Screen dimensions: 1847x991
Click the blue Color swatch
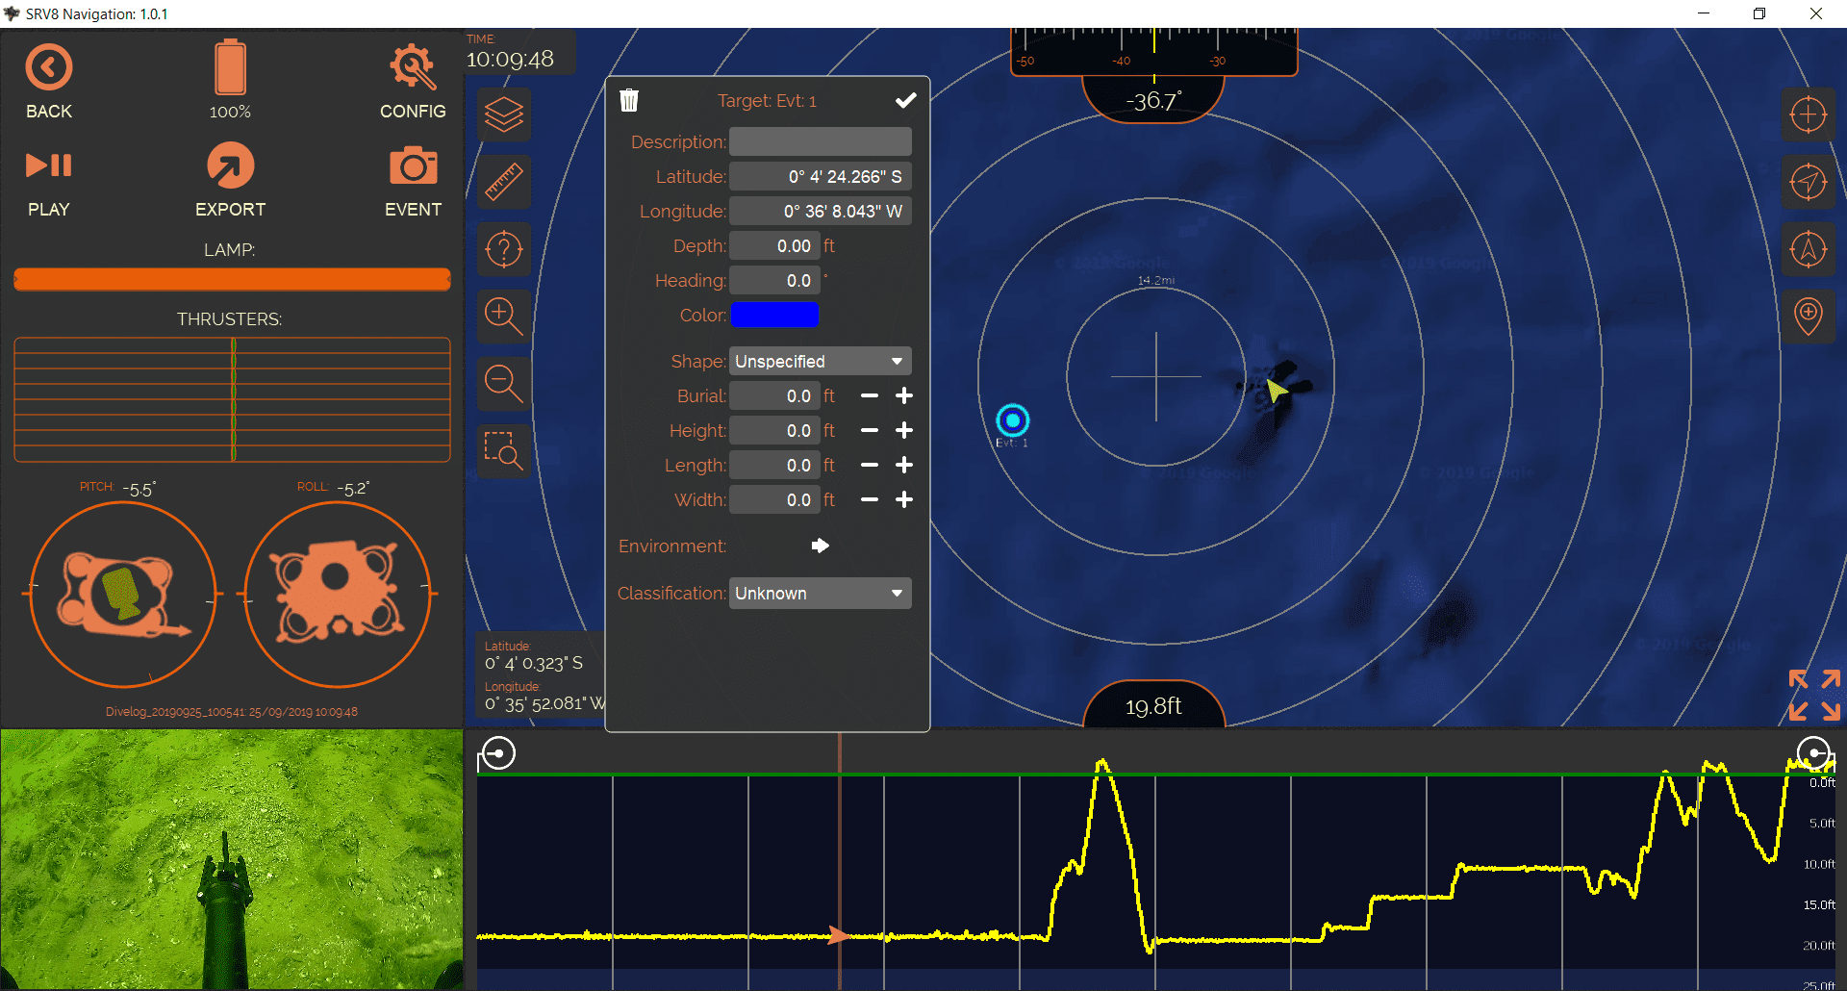click(x=774, y=315)
